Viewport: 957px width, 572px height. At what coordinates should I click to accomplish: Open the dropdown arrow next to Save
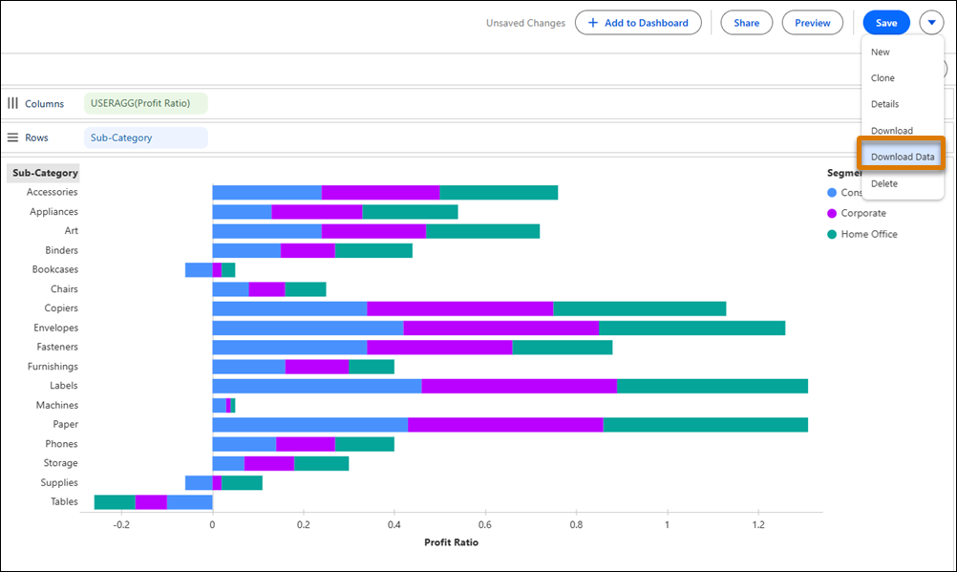tap(931, 23)
